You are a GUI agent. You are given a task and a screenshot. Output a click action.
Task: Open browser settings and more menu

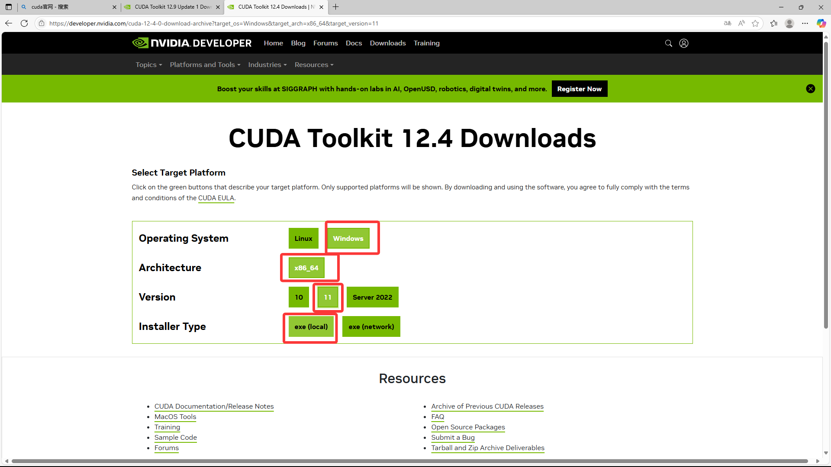coord(805,23)
